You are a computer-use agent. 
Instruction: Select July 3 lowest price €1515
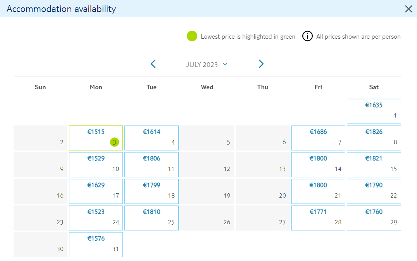pos(96,138)
